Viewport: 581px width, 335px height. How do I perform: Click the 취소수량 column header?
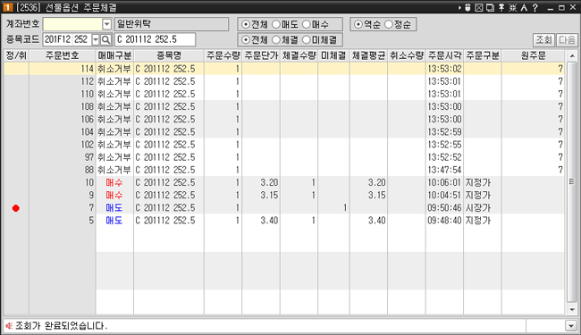pyautogui.click(x=407, y=56)
